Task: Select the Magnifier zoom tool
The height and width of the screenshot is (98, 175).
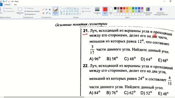Action: pos(49,13)
